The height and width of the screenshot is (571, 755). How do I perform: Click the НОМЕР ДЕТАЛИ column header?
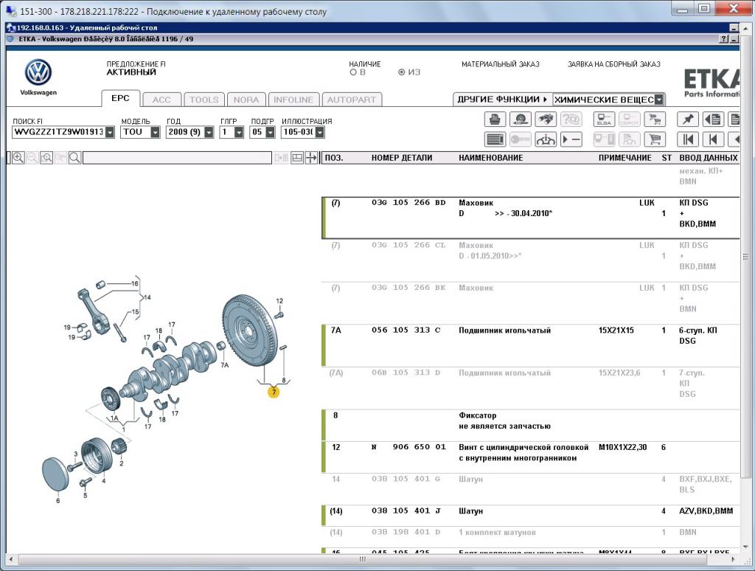pyautogui.click(x=402, y=158)
